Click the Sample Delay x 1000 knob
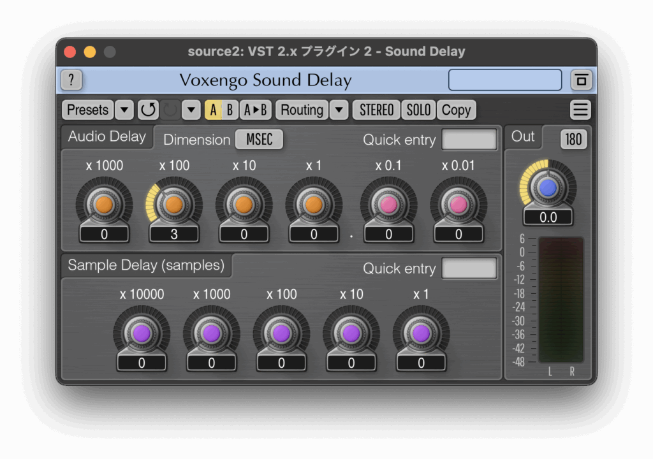This screenshot has width=653, height=459. pos(212,333)
